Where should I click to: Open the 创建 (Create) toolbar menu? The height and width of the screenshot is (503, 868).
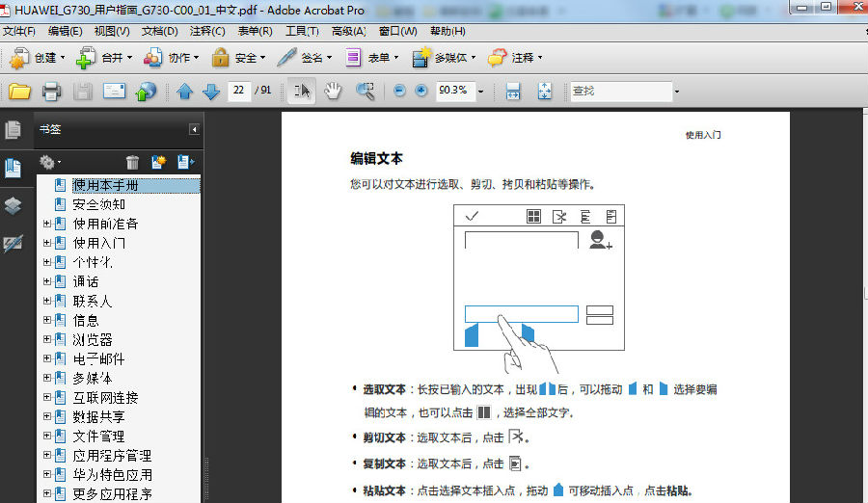[x=37, y=58]
